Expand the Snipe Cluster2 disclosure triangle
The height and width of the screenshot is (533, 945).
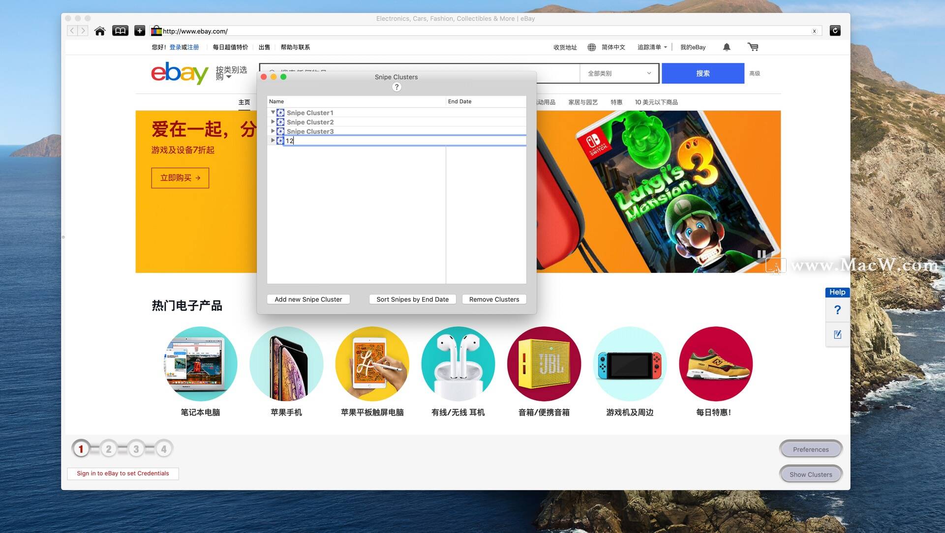(x=273, y=121)
